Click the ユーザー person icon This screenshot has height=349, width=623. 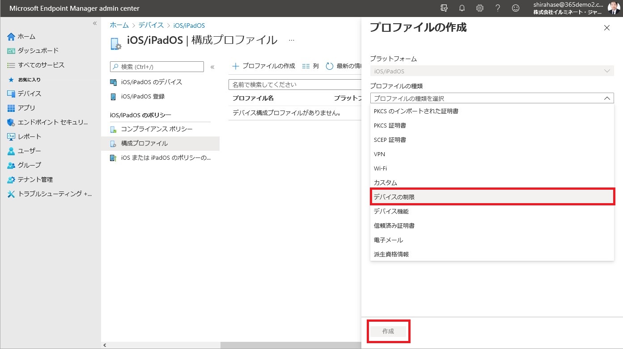click(11, 151)
